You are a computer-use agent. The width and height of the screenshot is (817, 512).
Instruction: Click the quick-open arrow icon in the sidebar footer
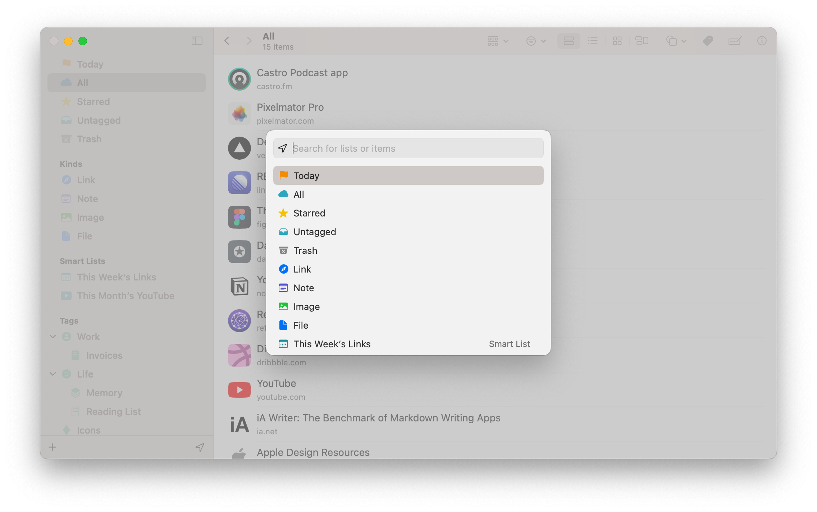(200, 447)
